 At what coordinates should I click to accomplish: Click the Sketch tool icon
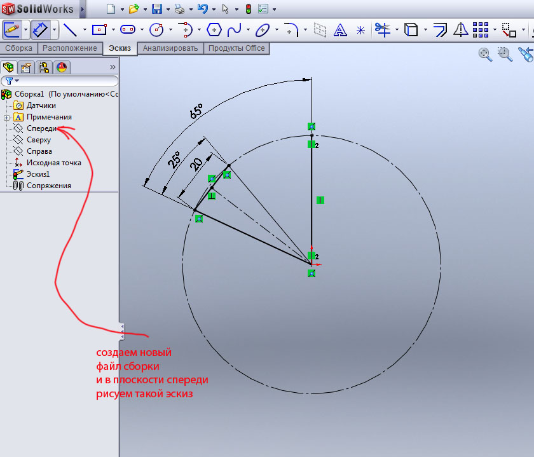pyautogui.click(x=11, y=29)
